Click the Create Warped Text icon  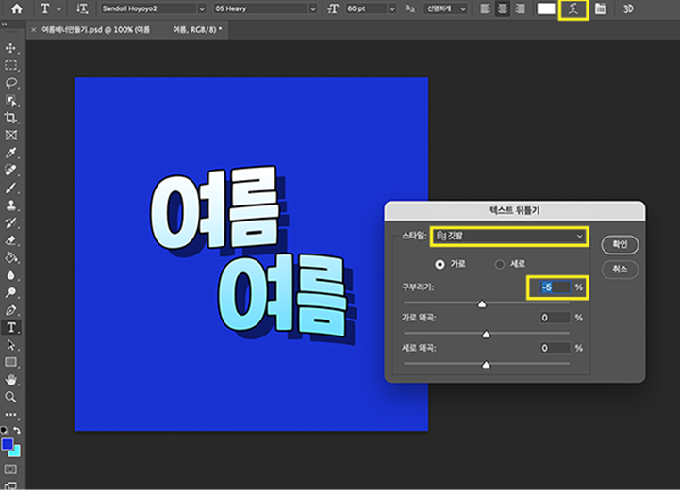572,9
